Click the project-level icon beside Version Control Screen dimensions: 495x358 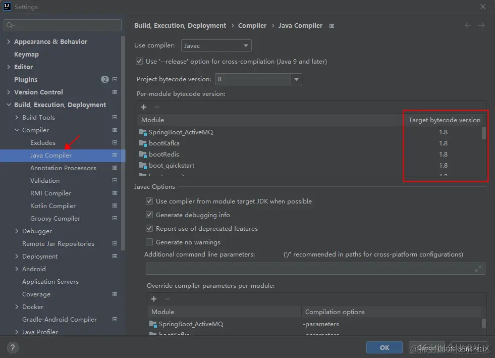[115, 92]
